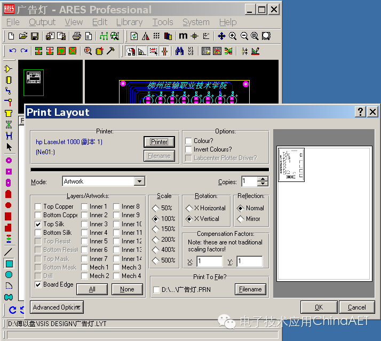The height and width of the screenshot is (341, 381).
Task: Open the Help menu
Action: (x=228, y=22)
